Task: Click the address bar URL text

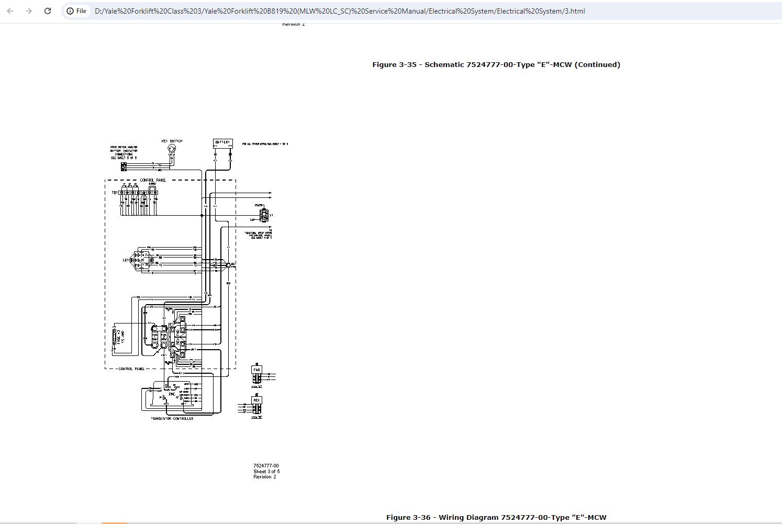Action: [340, 11]
